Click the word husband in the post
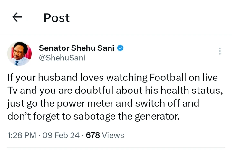The image size is (232, 150). pyautogui.click(x=58, y=77)
